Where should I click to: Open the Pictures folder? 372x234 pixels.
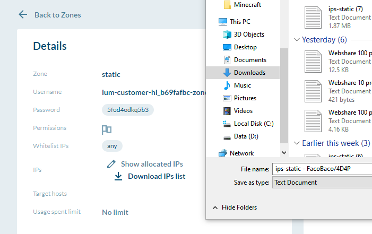tap(245, 98)
